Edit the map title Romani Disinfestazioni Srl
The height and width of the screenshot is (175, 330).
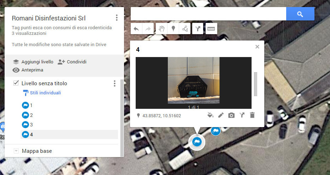49,18
